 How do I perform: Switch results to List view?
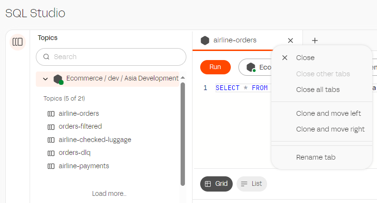tap(251, 183)
